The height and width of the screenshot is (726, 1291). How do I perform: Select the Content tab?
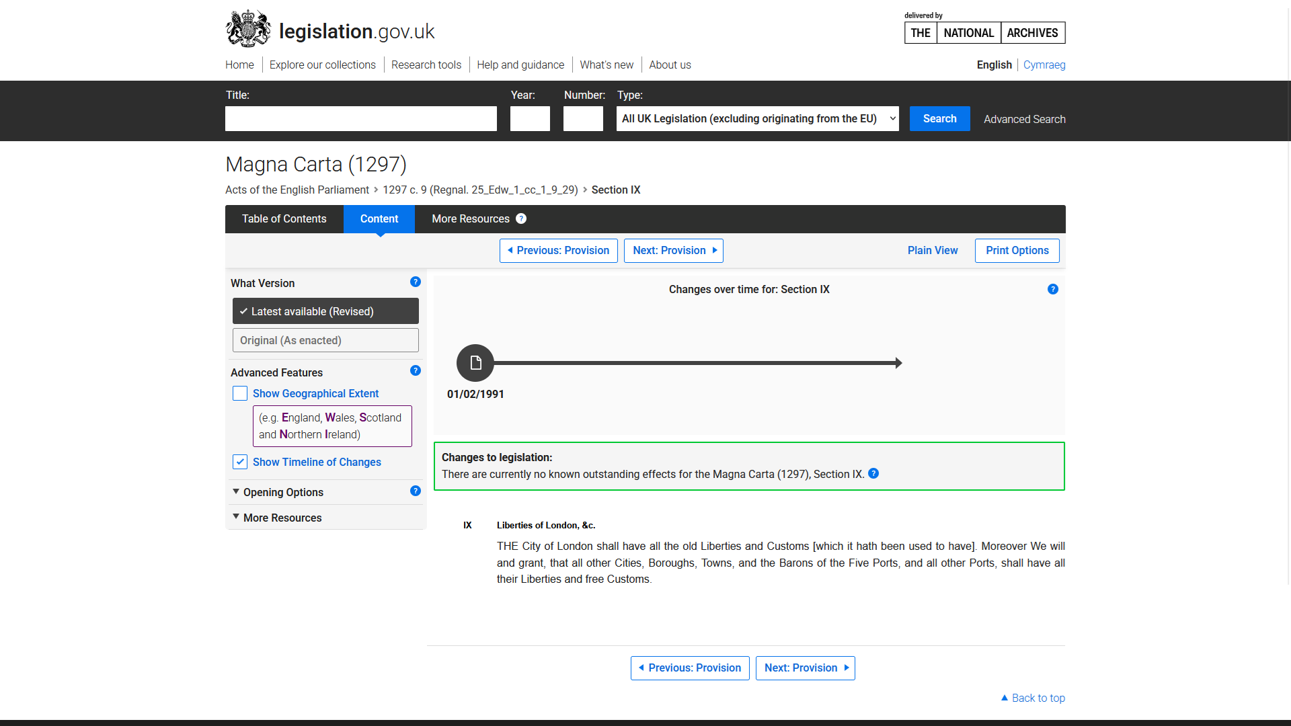(379, 219)
